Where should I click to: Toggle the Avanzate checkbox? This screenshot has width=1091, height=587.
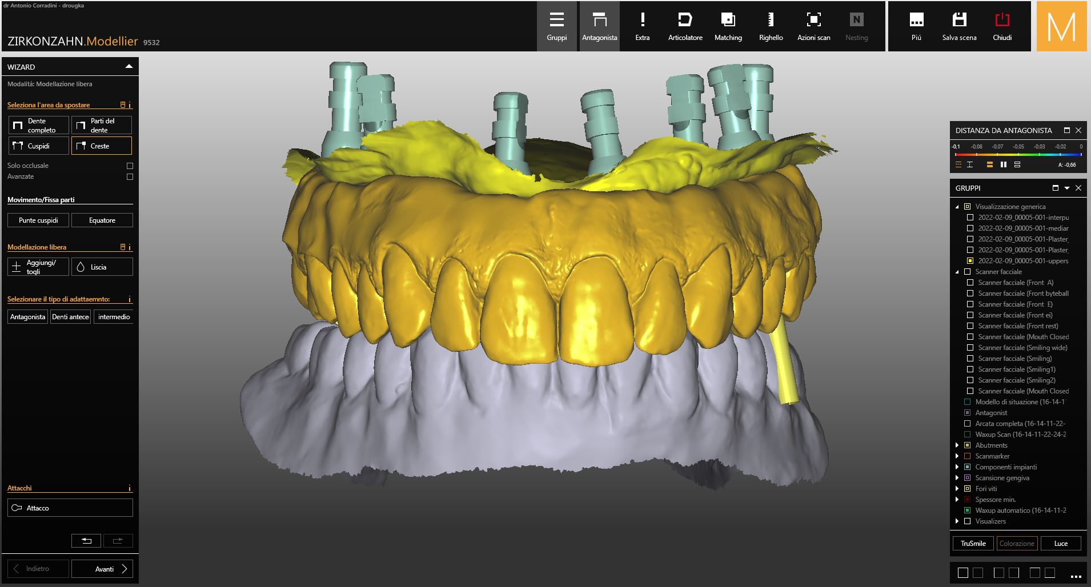coord(130,177)
